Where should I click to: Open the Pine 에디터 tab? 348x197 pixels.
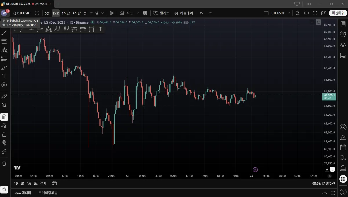23,193
